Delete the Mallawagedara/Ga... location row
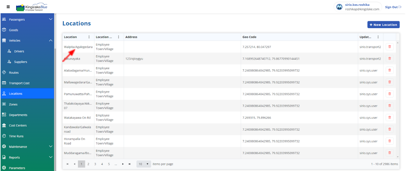This screenshot has width=407, height=171. 389,82
